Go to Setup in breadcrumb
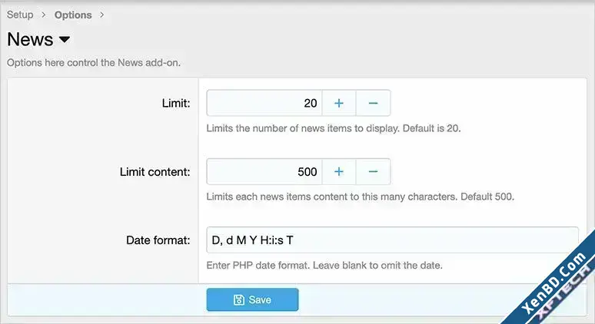This screenshot has width=595, height=324. point(20,15)
